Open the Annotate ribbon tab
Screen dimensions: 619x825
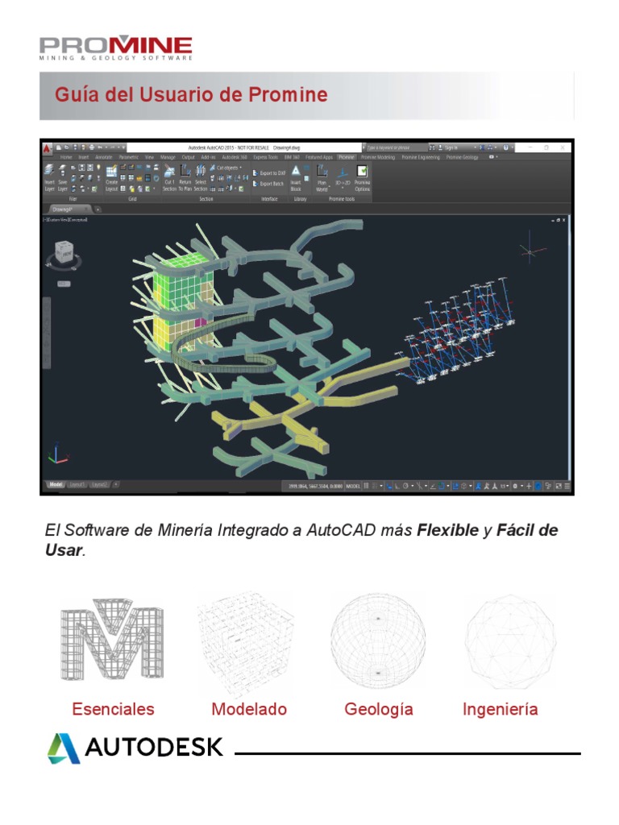[x=104, y=157]
